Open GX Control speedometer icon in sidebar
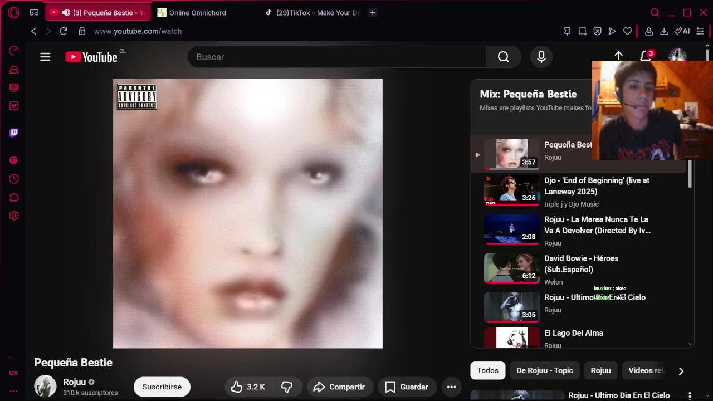 tap(14, 51)
